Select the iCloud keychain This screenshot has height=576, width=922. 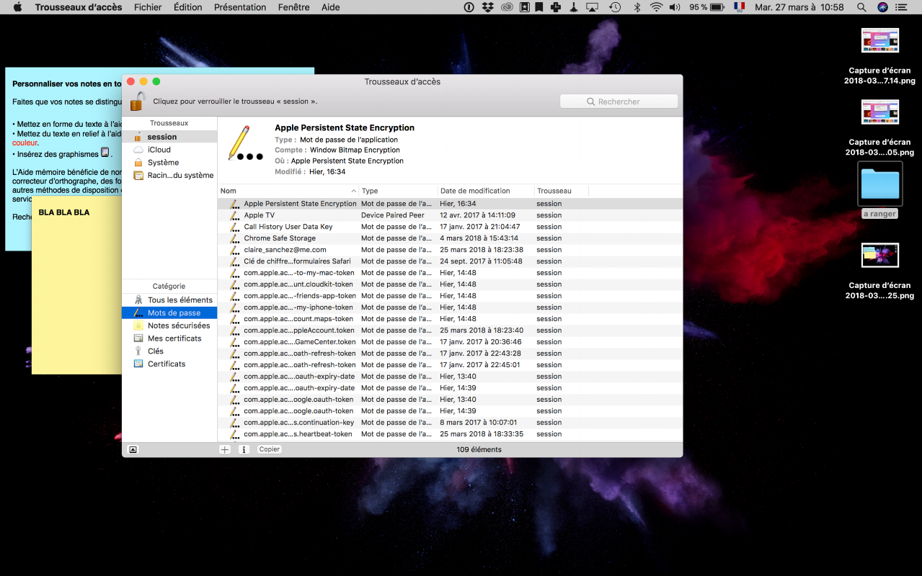click(169, 150)
